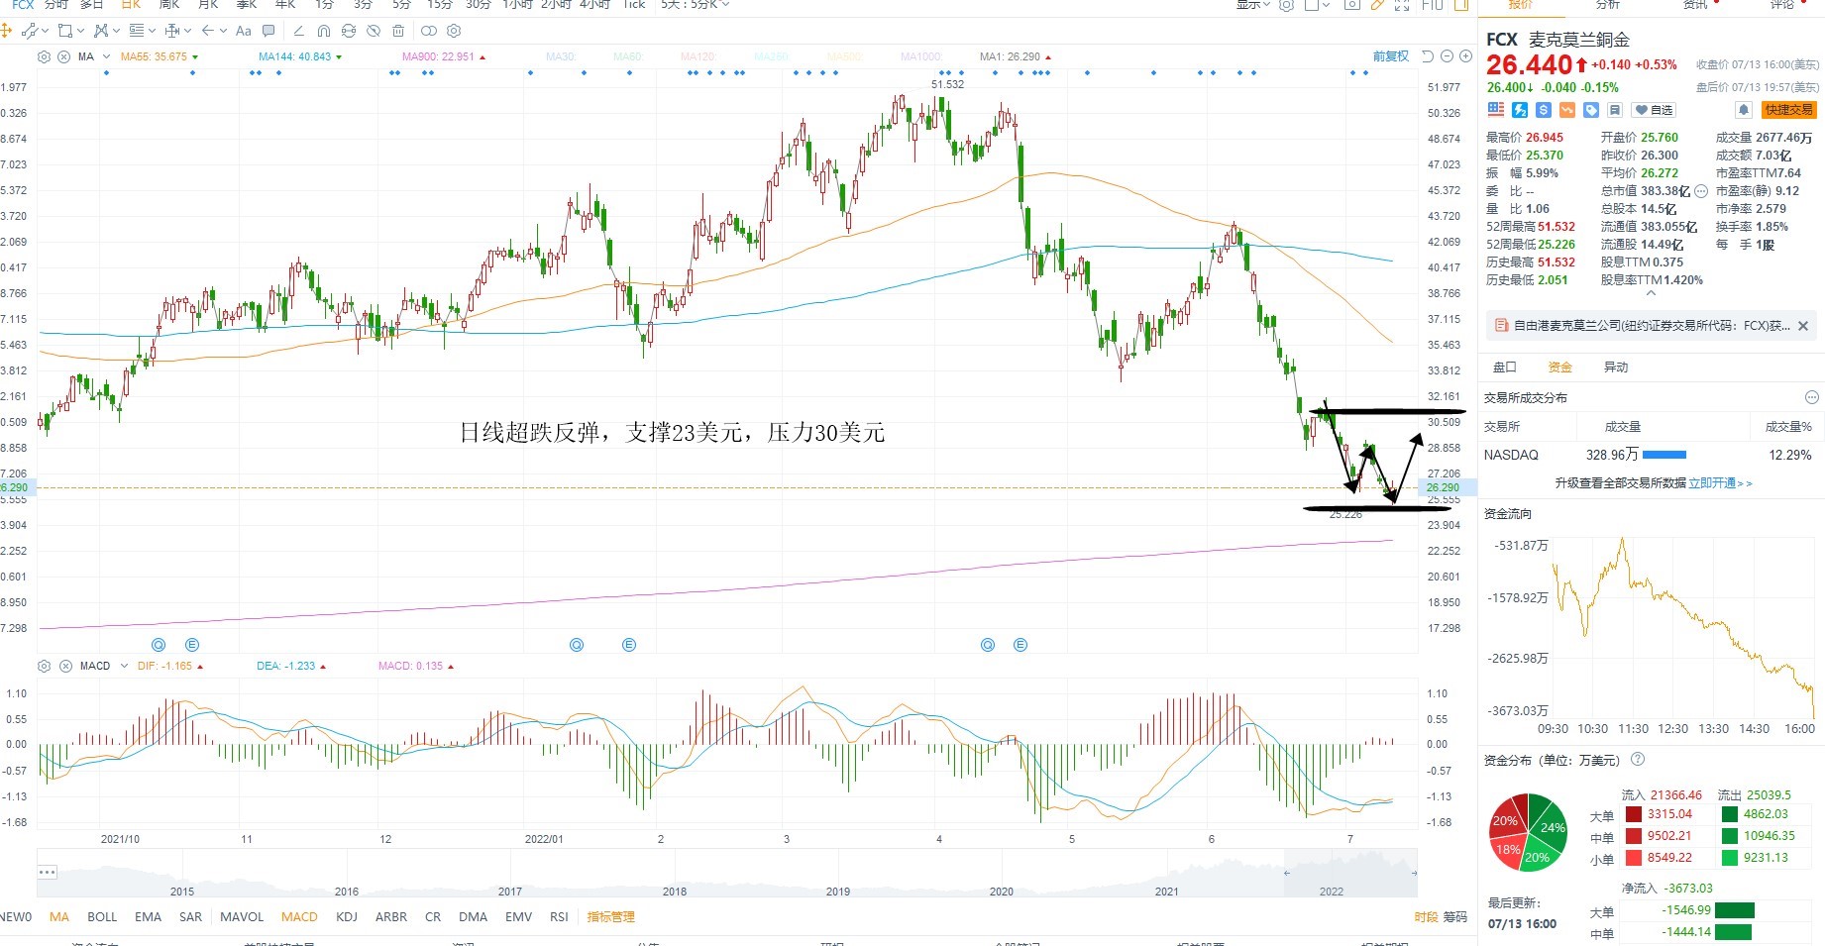Toggle the MA overlay indicator
This screenshot has width=1825, height=946.
59,917
